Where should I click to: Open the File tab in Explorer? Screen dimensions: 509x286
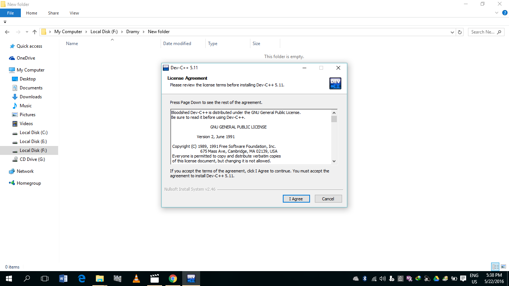click(x=10, y=13)
